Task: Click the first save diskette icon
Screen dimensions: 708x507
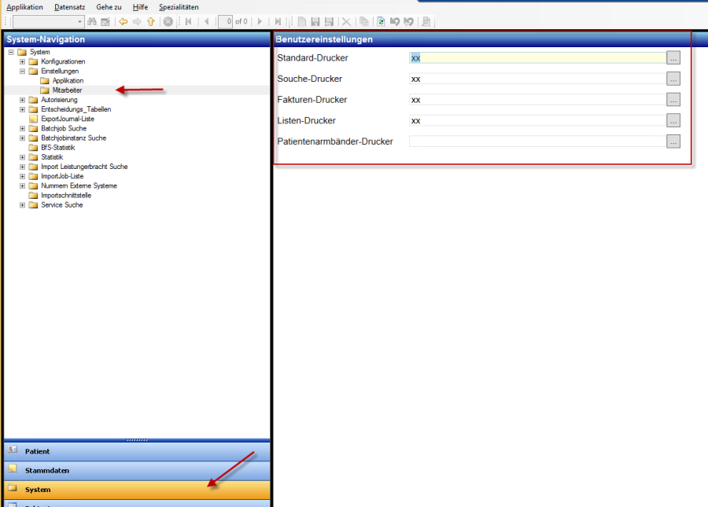Action: tap(315, 21)
